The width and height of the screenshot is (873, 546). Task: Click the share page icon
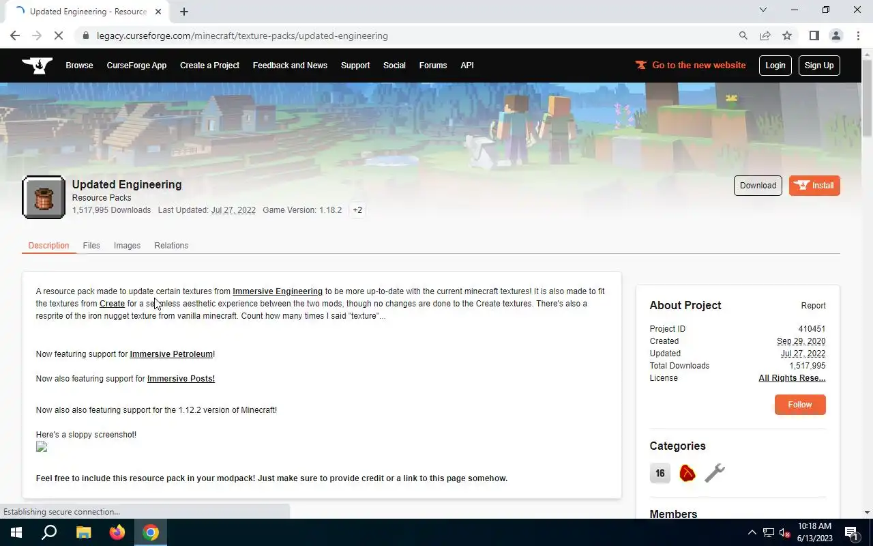765,35
